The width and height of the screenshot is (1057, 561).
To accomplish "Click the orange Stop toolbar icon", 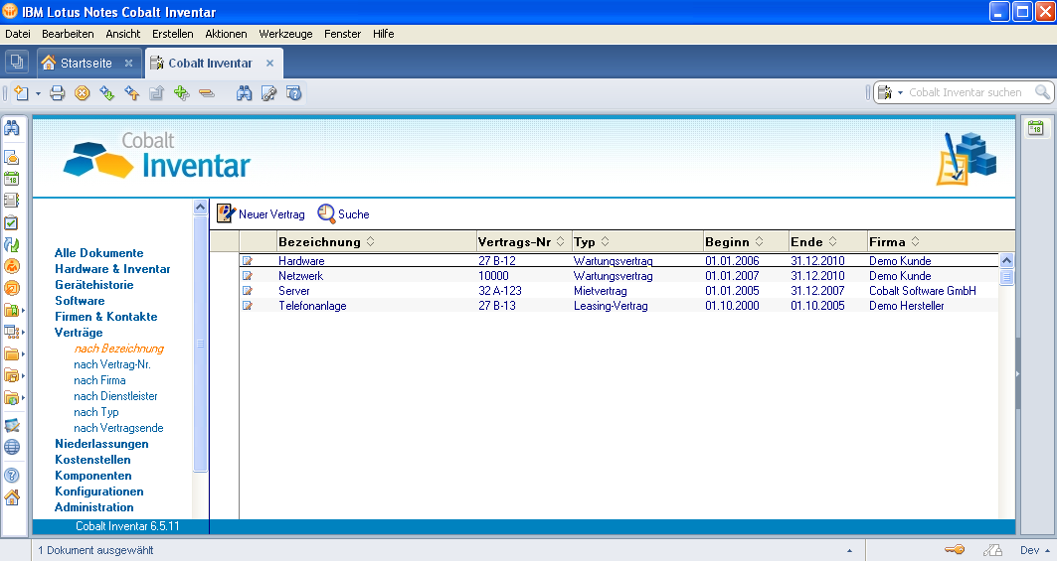I will pyautogui.click(x=83, y=93).
